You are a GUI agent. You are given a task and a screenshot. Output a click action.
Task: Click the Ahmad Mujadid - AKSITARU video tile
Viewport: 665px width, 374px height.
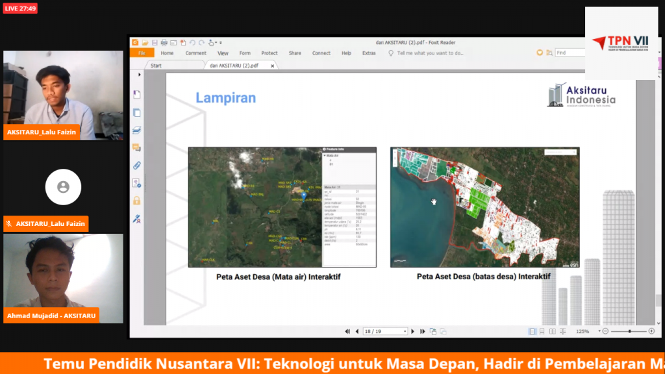[63, 279]
